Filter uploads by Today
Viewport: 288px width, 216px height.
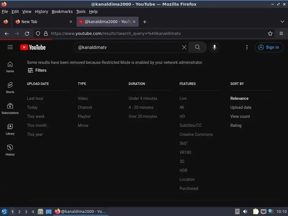click(32, 107)
